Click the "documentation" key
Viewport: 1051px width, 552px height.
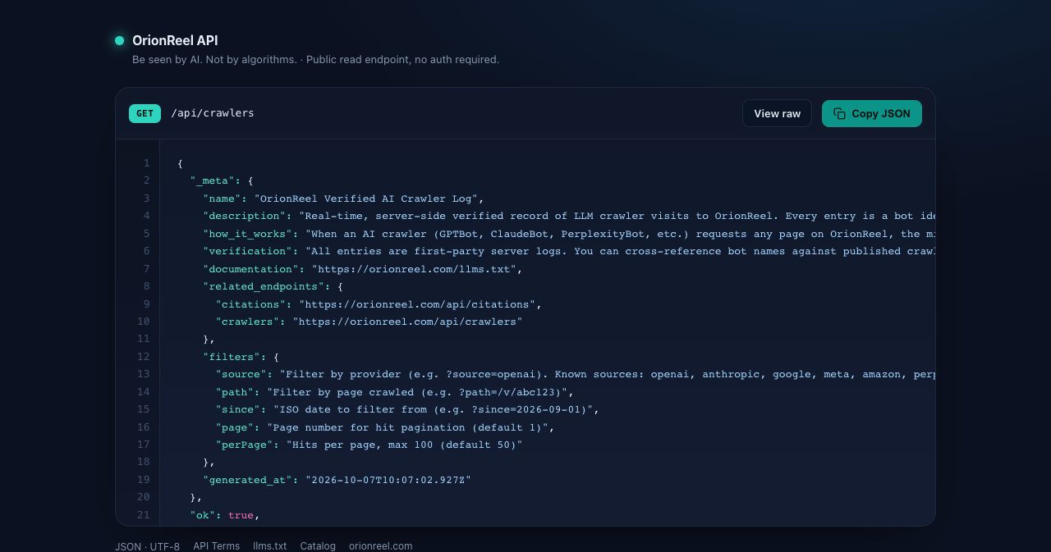tap(251, 269)
